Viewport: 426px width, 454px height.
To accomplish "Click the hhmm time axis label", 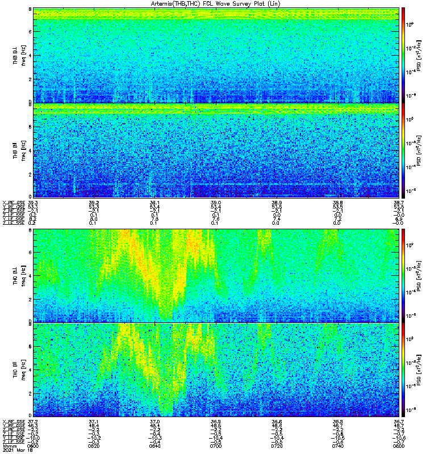I will click(x=9, y=446).
